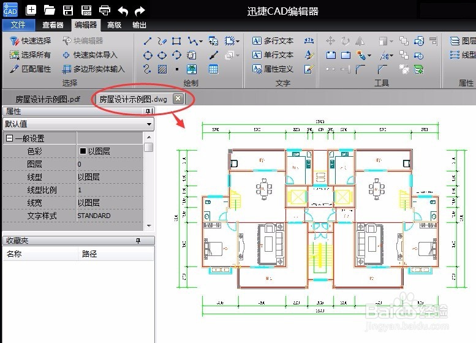Click the properties scrollbar up arrow
The height and width of the screenshot is (343, 476).
149,137
